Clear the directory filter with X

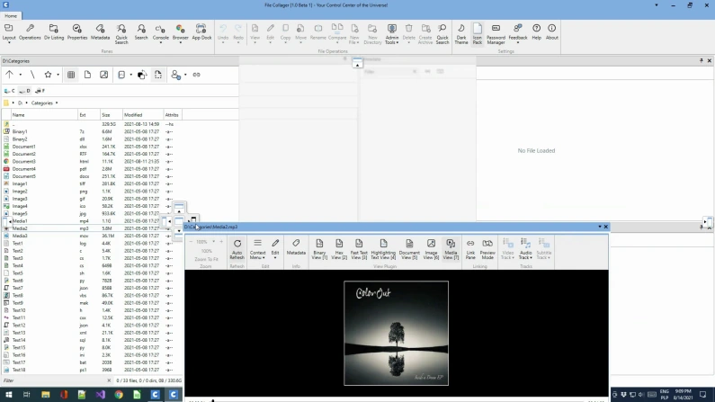109,380
